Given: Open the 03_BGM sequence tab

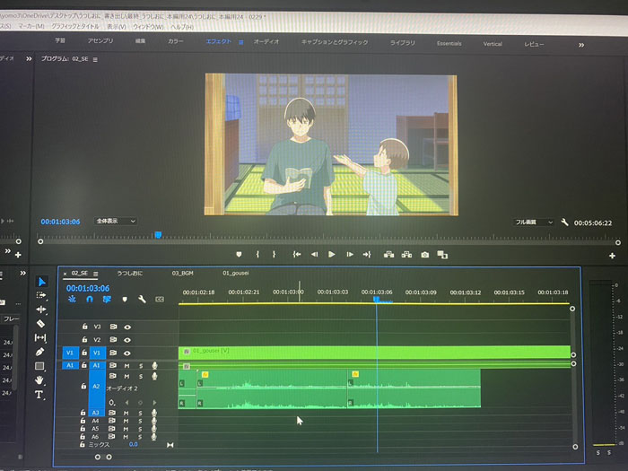Looking at the screenshot, I should pos(183,273).
